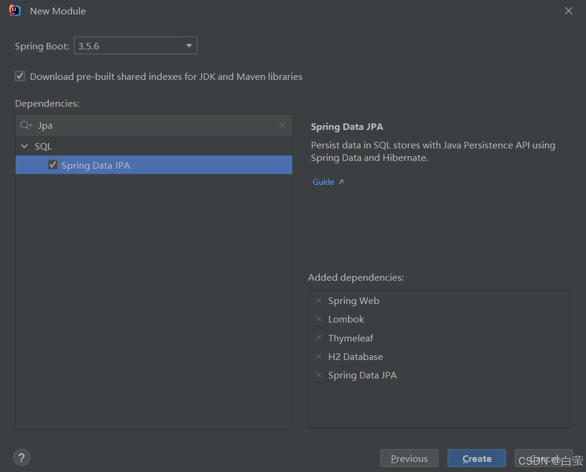
Task: Close the New Module dialog
Action: coord(569,11)
